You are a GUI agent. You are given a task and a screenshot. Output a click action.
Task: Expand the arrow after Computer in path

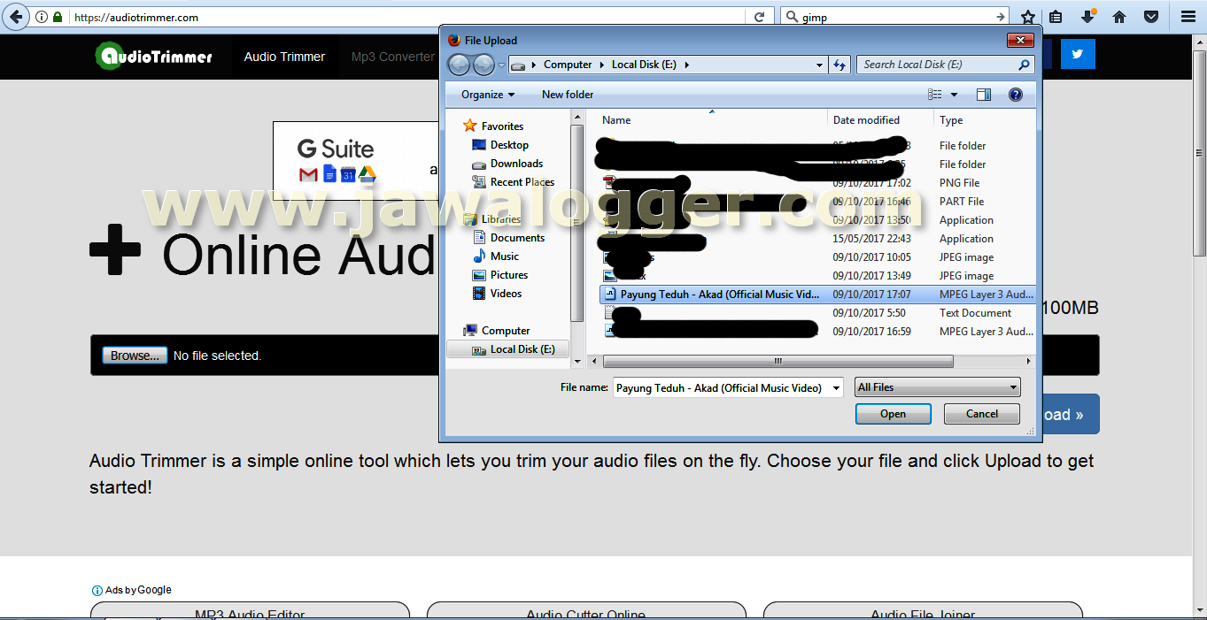[x=602, y=65]
